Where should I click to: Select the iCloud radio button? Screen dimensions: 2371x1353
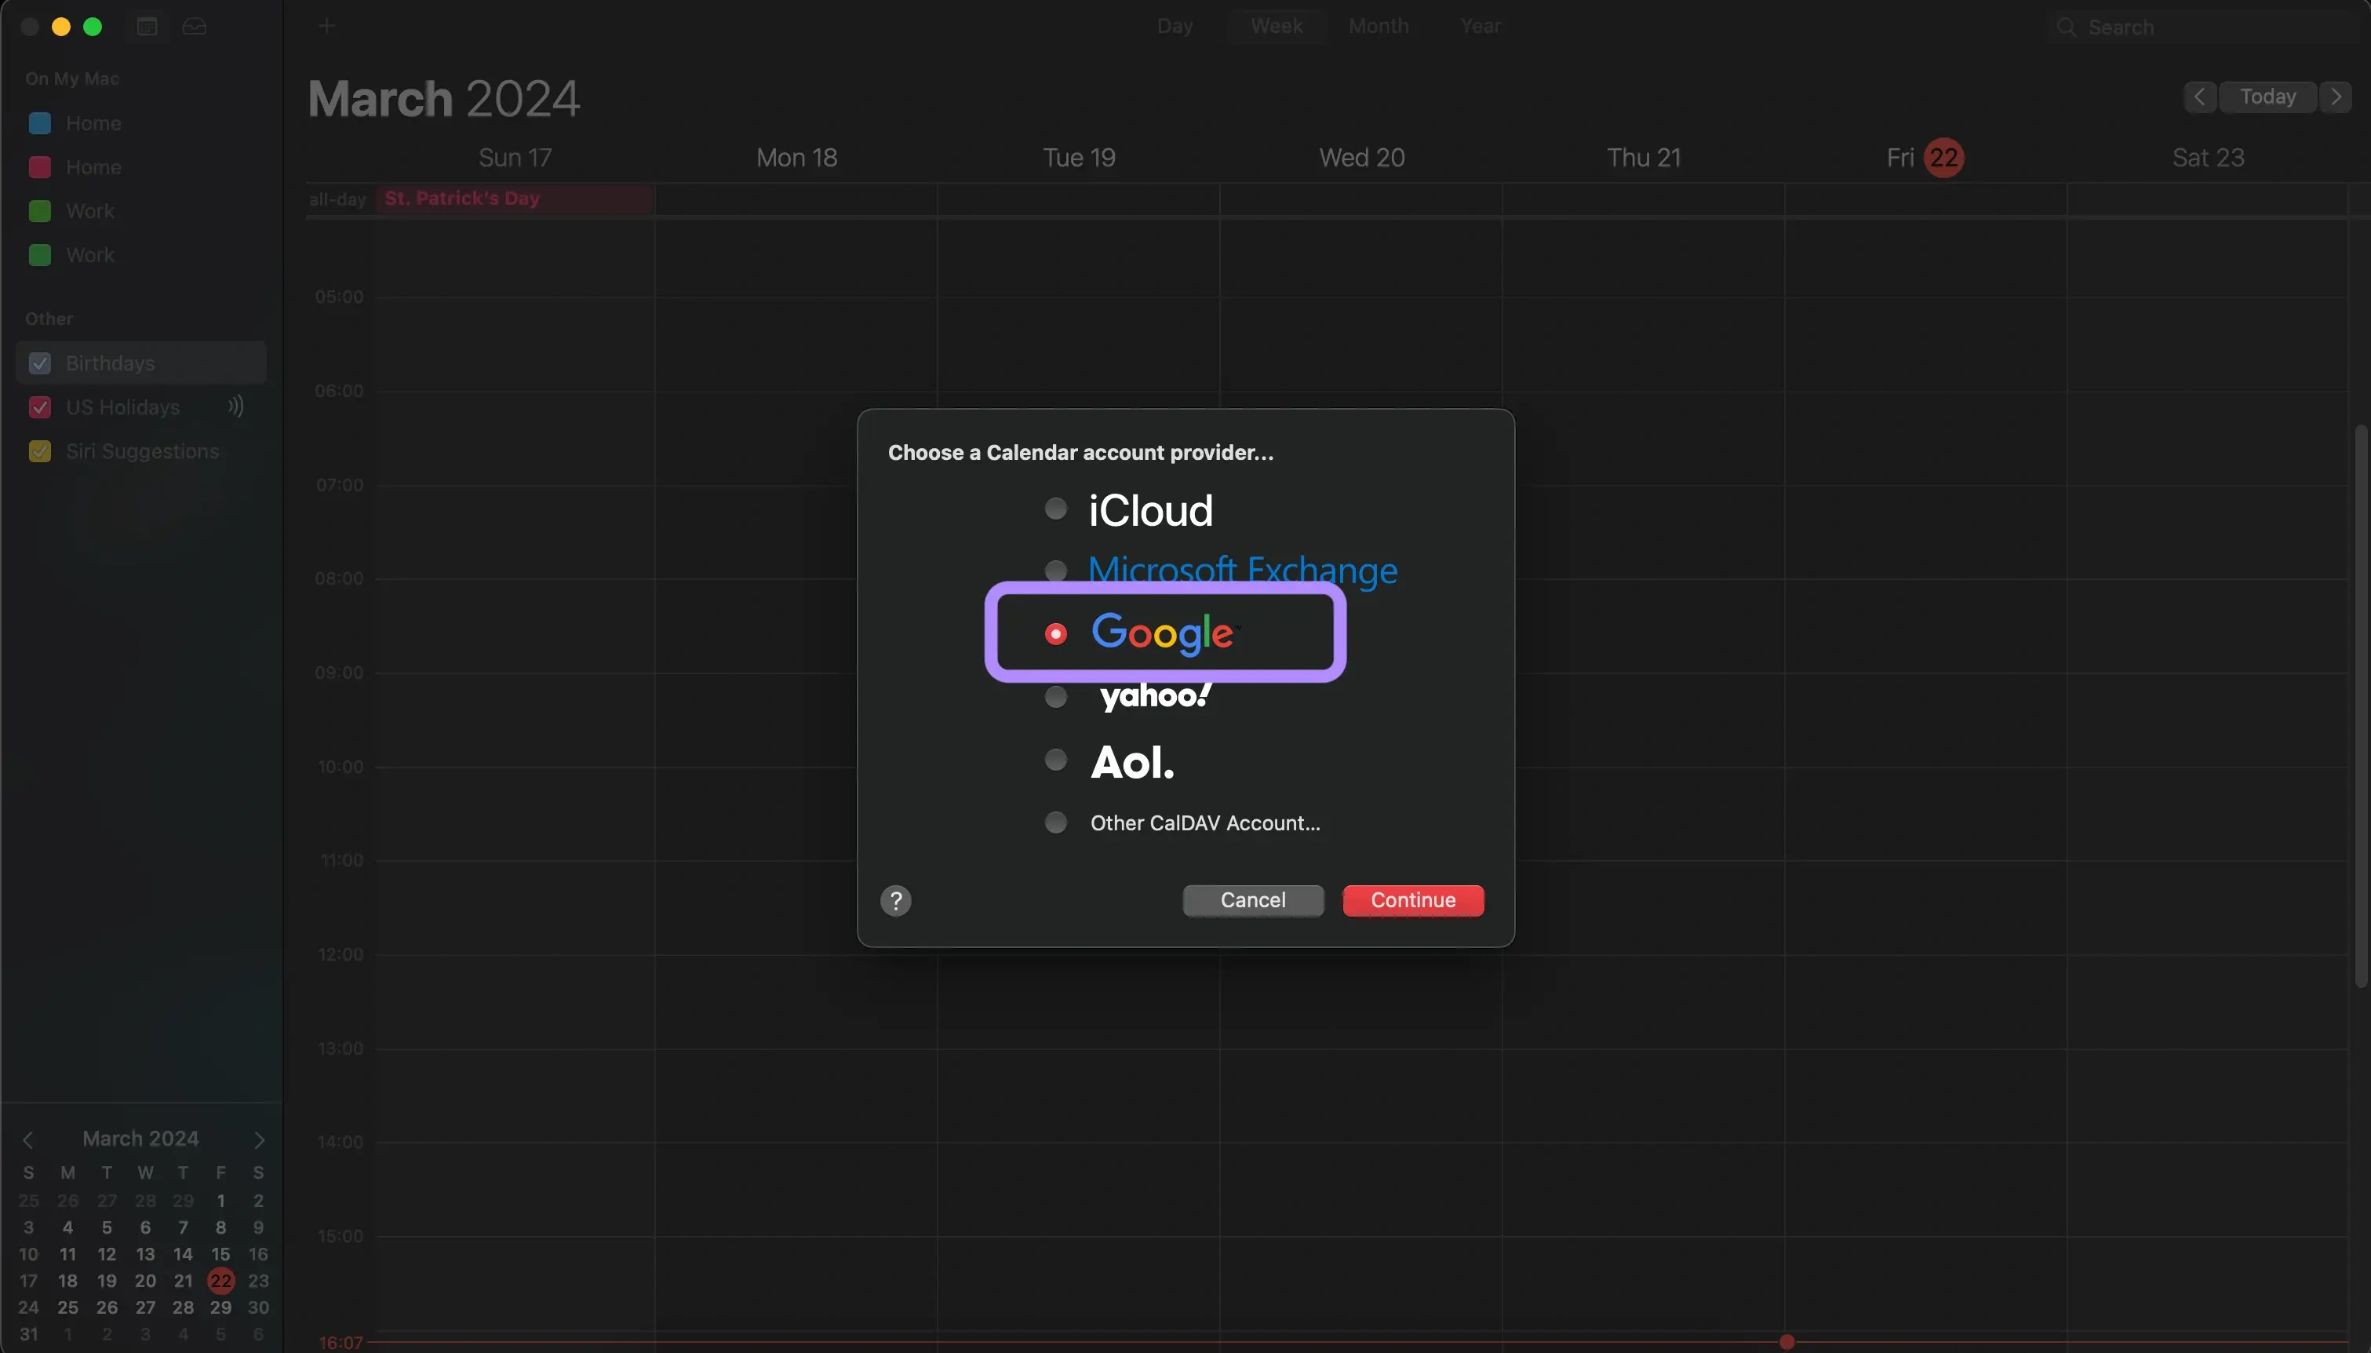click(1055, 509)
